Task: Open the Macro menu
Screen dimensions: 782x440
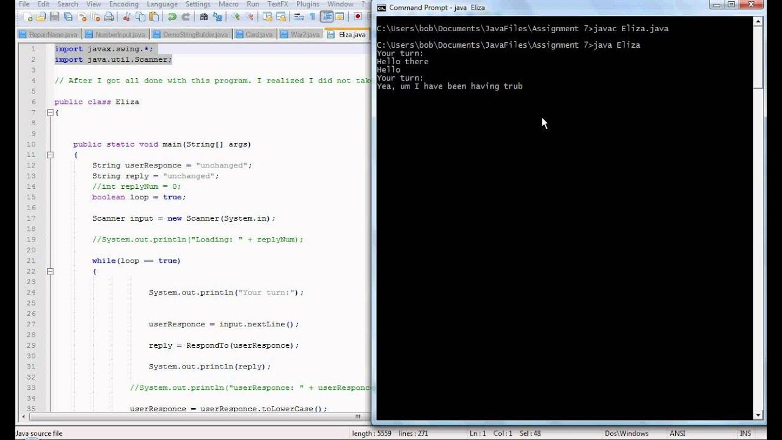Action: [x=228, y=4]
